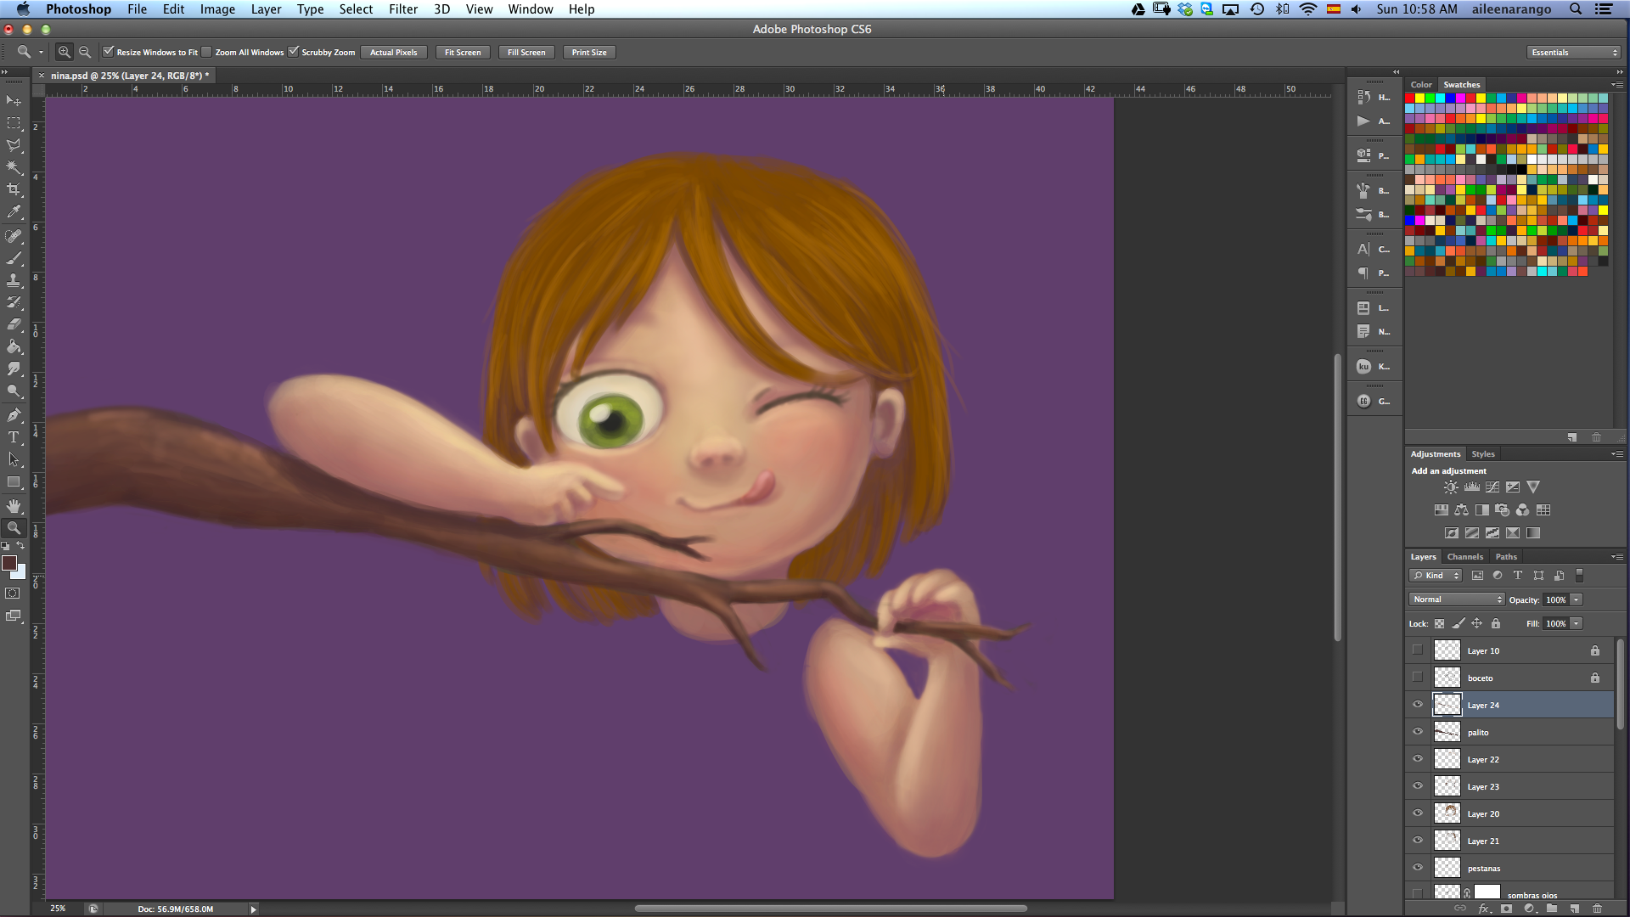Click the Fit Screen button

[x=463, y=52]
